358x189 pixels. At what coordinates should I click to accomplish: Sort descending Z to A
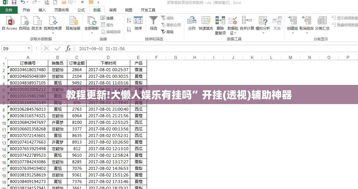pyautogui.click(x=129, y=29)
